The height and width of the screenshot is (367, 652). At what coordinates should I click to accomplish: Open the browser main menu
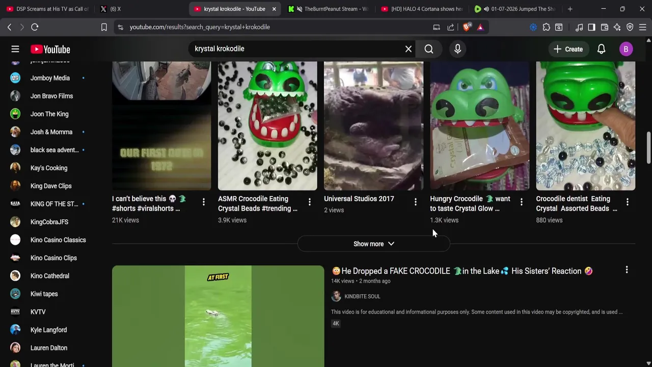tap(643, 27)
